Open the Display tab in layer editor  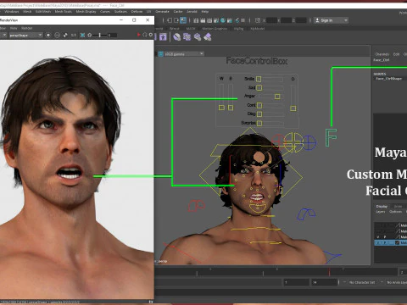[382, 207]
